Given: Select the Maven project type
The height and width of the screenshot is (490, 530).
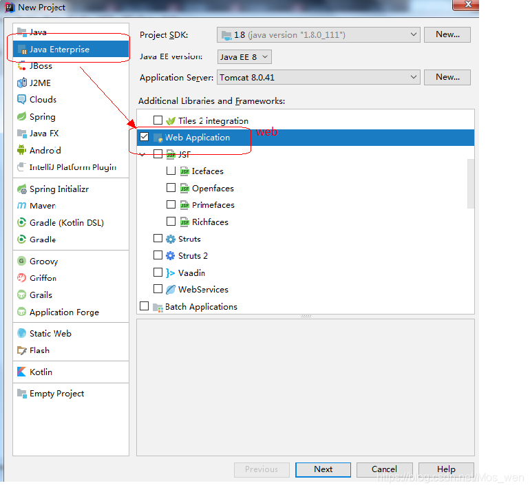Looking at the screenshot, I should coord(71,206).
